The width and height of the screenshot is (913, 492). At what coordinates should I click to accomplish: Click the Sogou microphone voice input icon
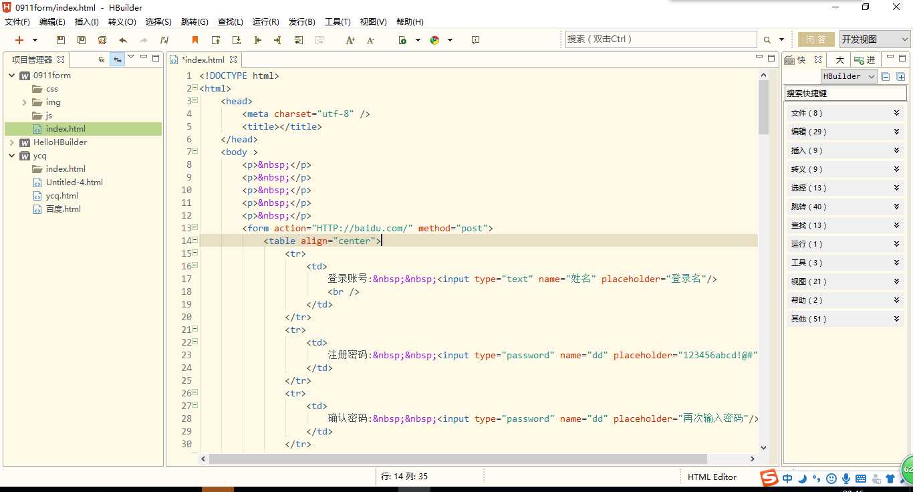click(x=846, y=479)
